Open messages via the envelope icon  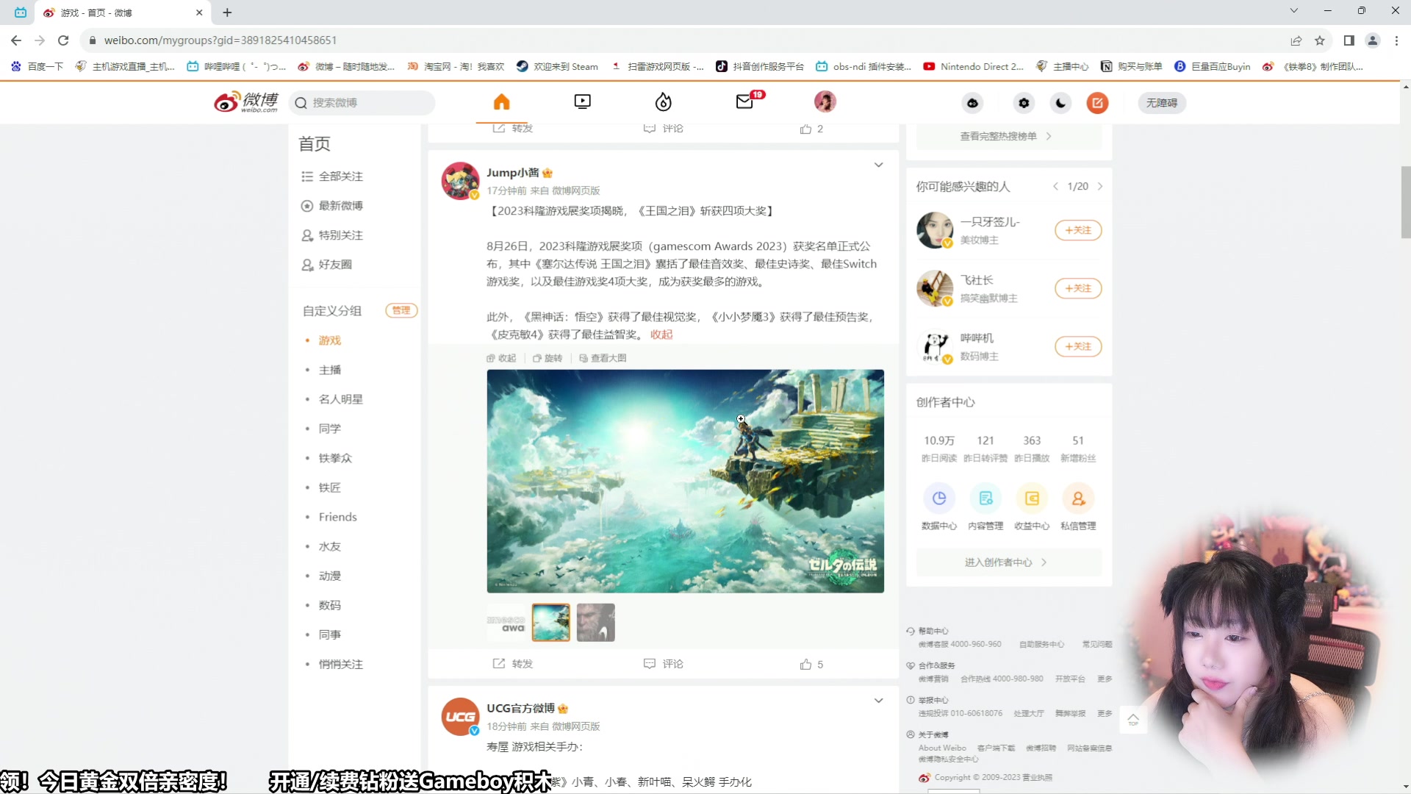745,103
